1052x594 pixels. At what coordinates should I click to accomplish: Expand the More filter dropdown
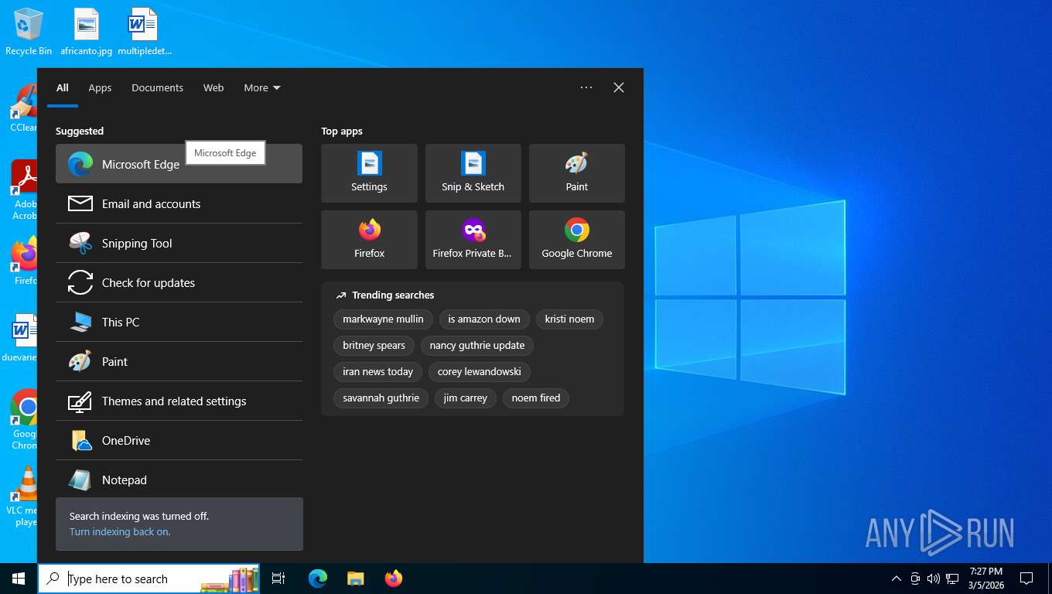coord(262,87)
